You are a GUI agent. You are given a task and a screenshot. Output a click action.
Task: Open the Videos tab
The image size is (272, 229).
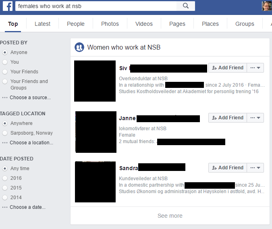[x=144, y=24]
